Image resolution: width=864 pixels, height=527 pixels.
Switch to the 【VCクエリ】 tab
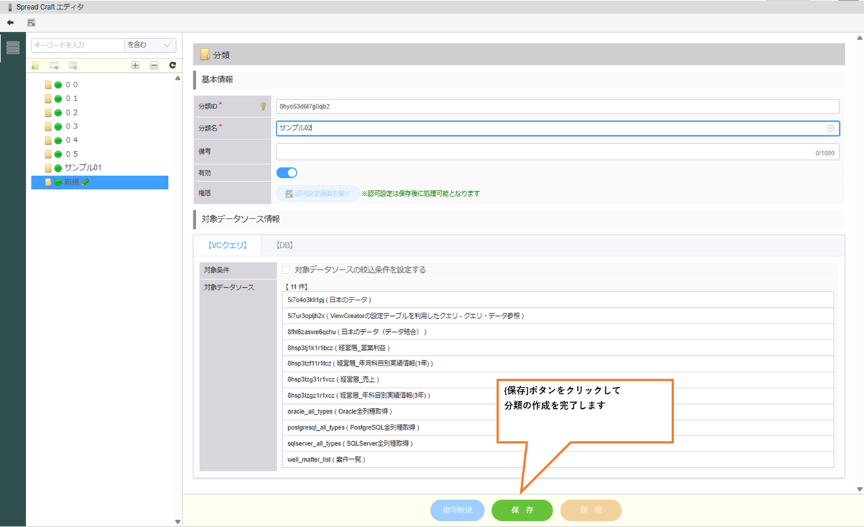pyautogui.click(x=227, y=245)
